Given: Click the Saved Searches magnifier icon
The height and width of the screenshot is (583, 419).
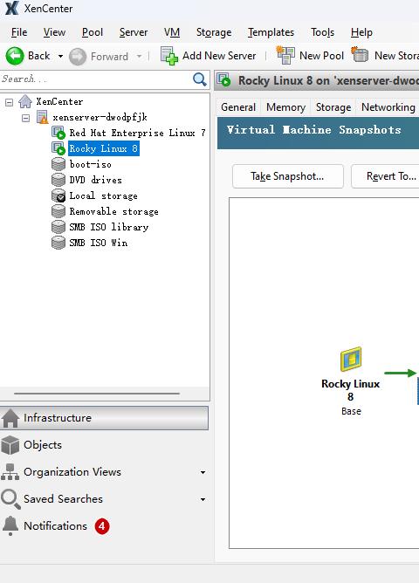Looking at the screenshot, I should click(x=10, y=499).
